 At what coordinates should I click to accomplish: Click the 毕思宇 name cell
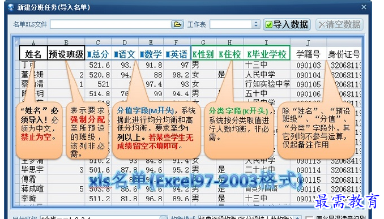tap(33, 169)
